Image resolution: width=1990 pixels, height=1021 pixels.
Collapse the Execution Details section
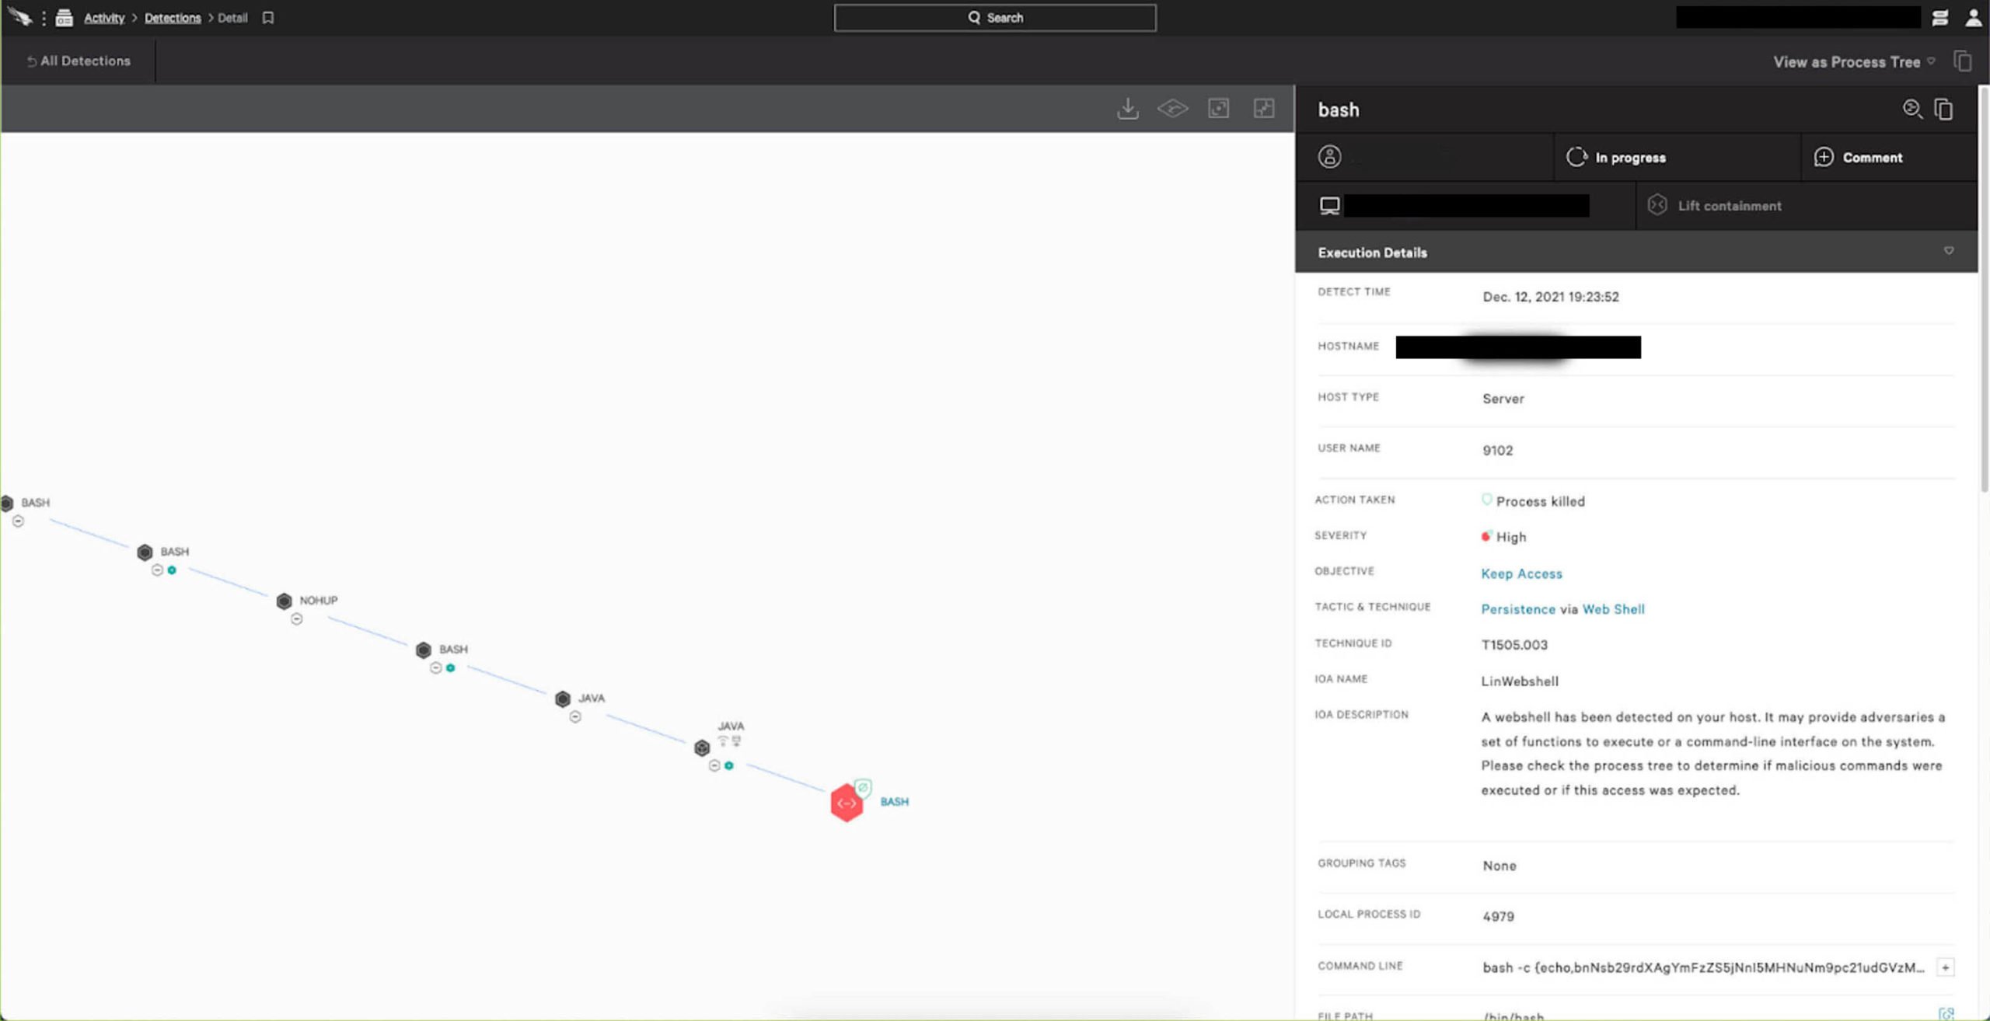[1949, 251]
